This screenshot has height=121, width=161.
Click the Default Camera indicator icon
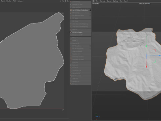point(150,4)
